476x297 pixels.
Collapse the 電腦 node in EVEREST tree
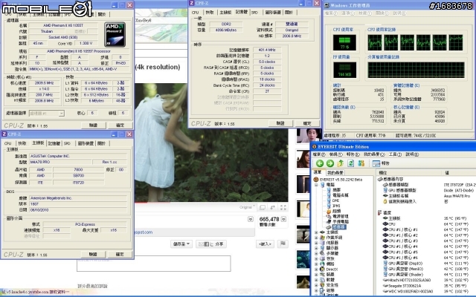tap(316, 185)
